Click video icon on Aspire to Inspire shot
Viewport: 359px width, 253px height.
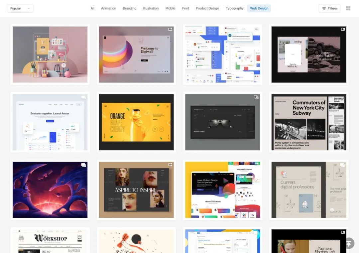coord(170,165)
